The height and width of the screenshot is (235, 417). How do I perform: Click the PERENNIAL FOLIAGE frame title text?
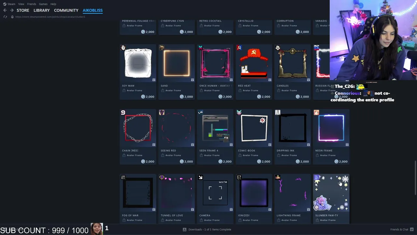(x=138, y=21)
